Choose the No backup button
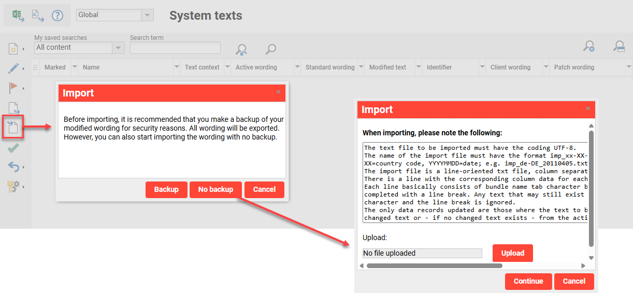The height and width of the screenshot is (293, 633). pos(215,189)
